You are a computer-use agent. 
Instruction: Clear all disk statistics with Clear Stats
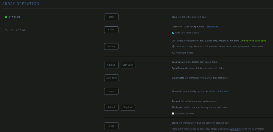(111, 78)
